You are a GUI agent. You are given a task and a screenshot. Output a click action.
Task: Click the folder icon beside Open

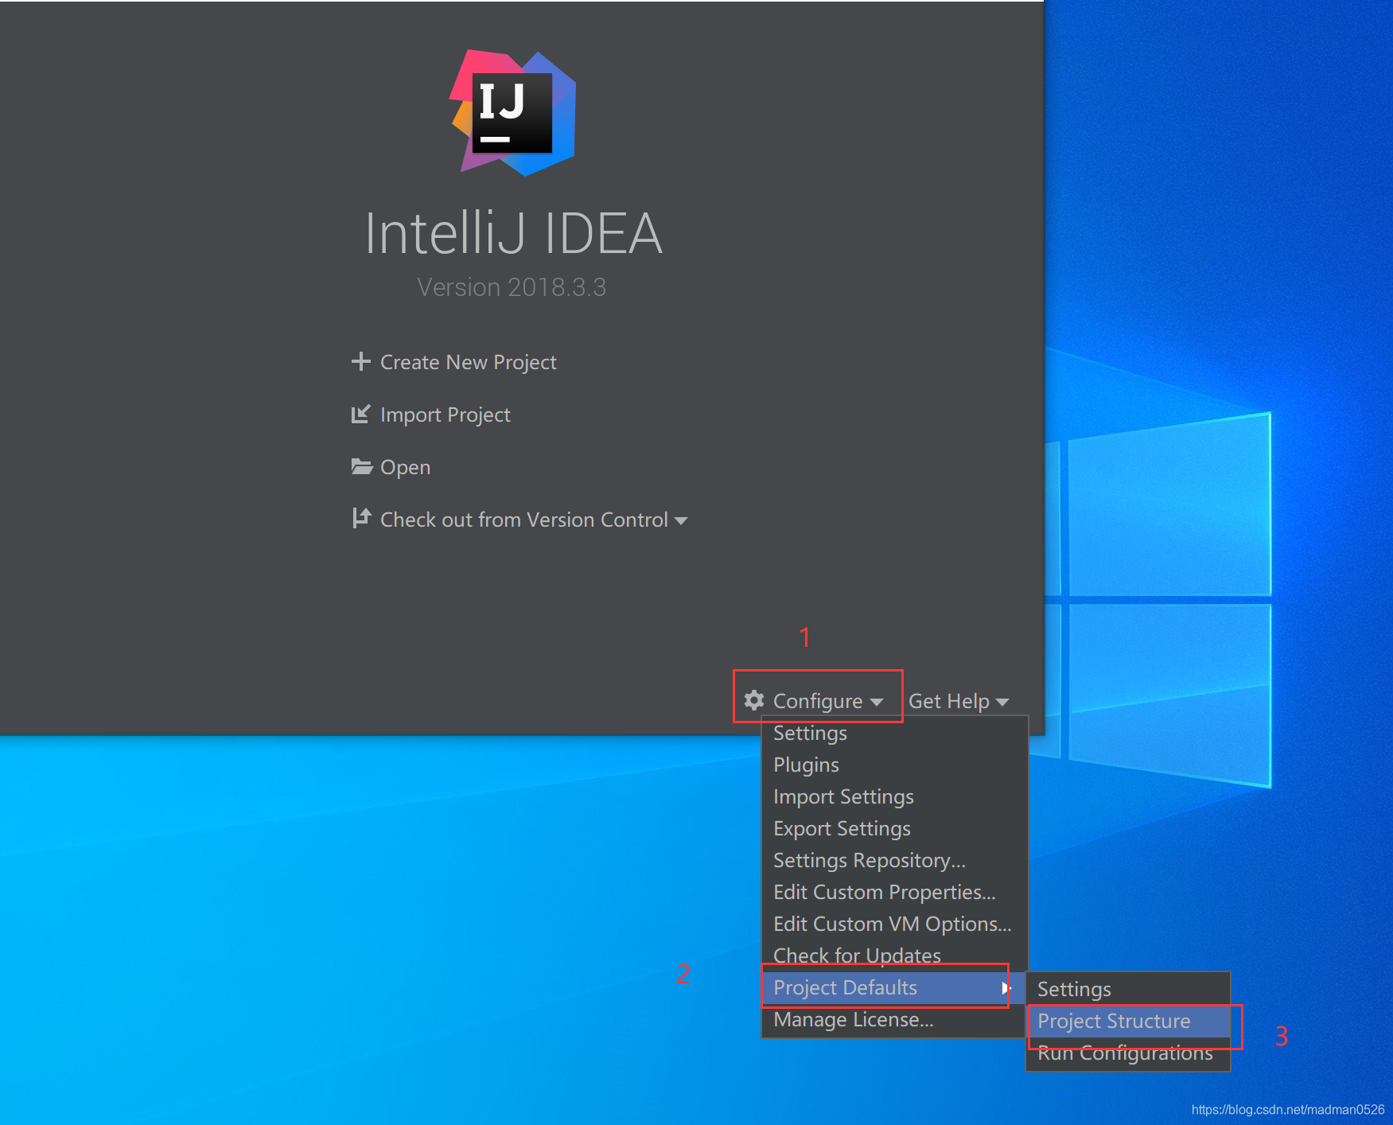pyautogui.click(x=362, y=466)
